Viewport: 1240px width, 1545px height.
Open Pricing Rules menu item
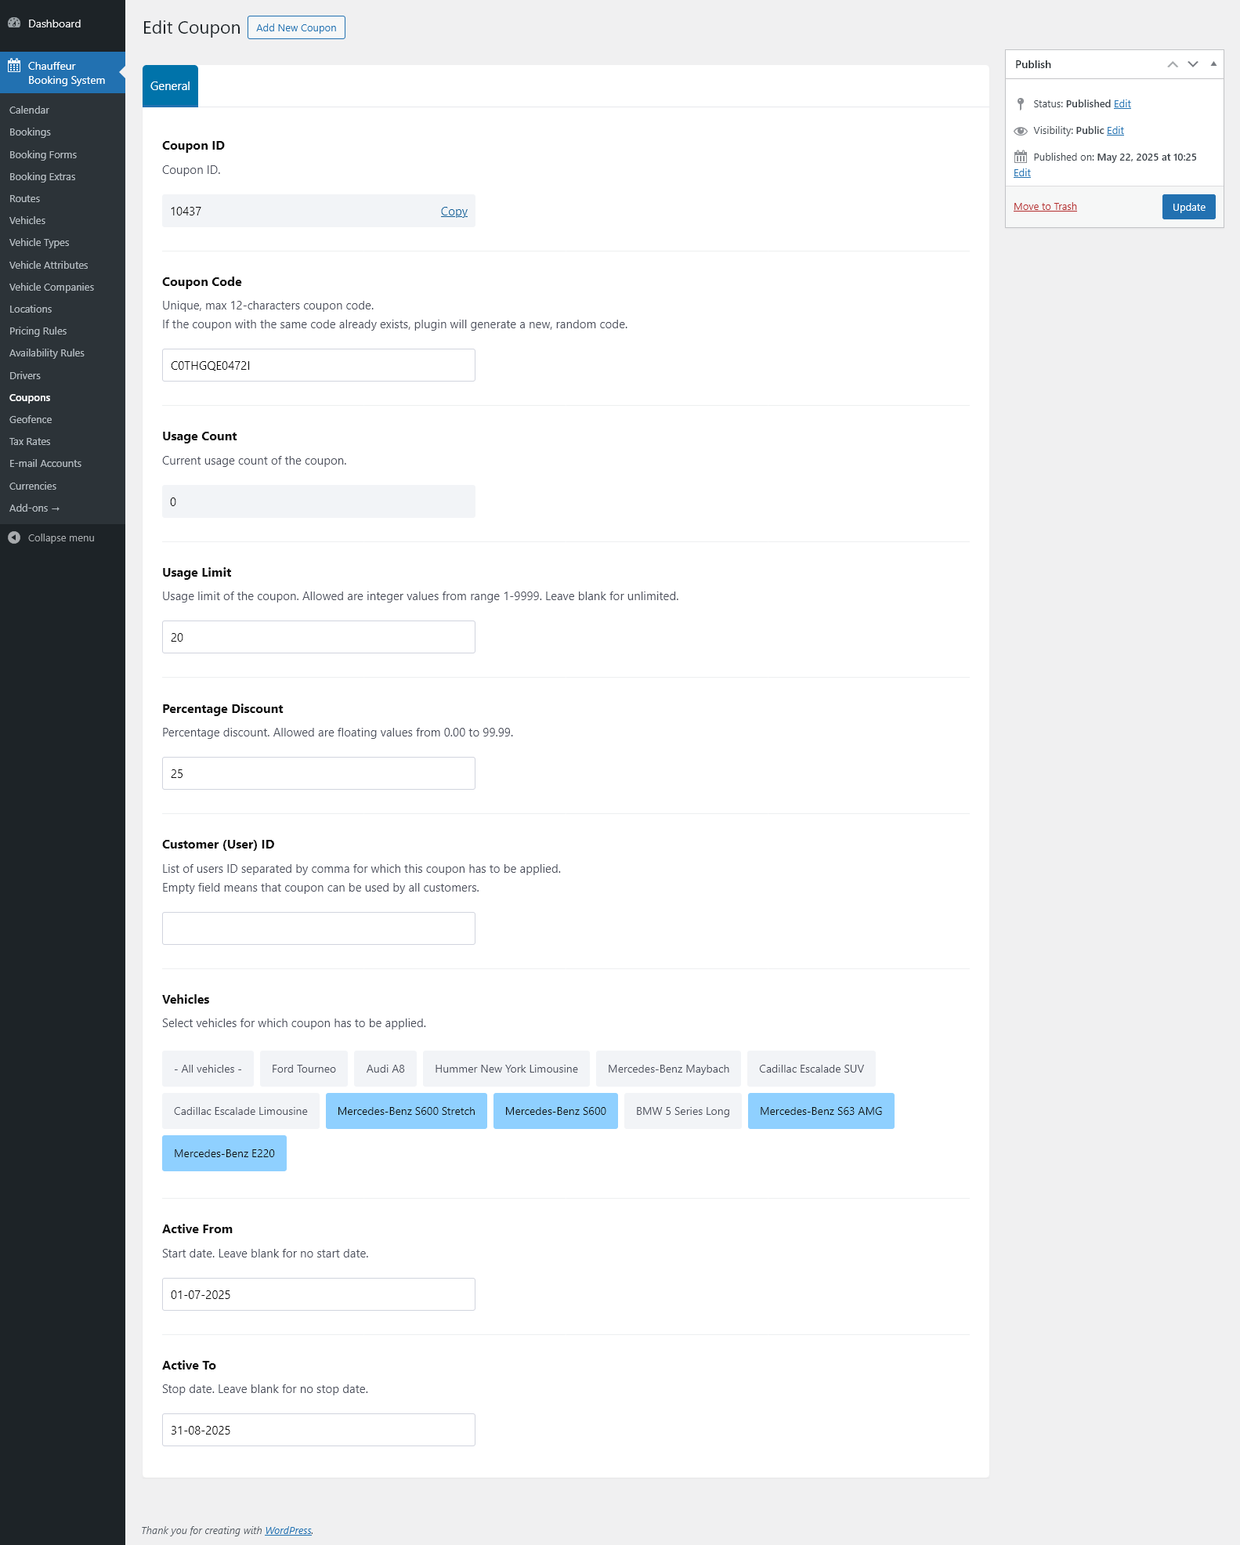[x=38, y=331]
